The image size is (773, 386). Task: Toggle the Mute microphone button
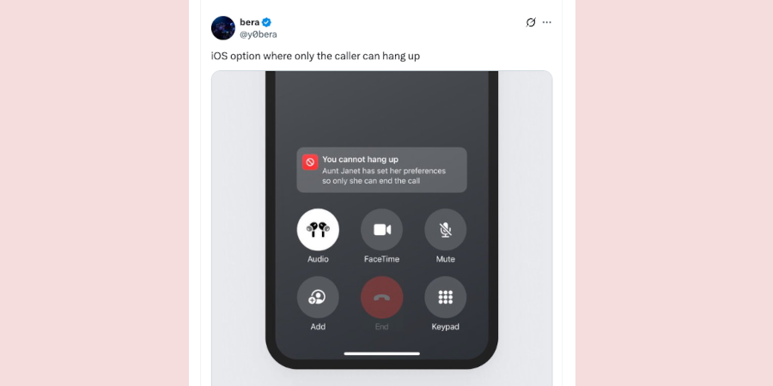coord(445,229)
